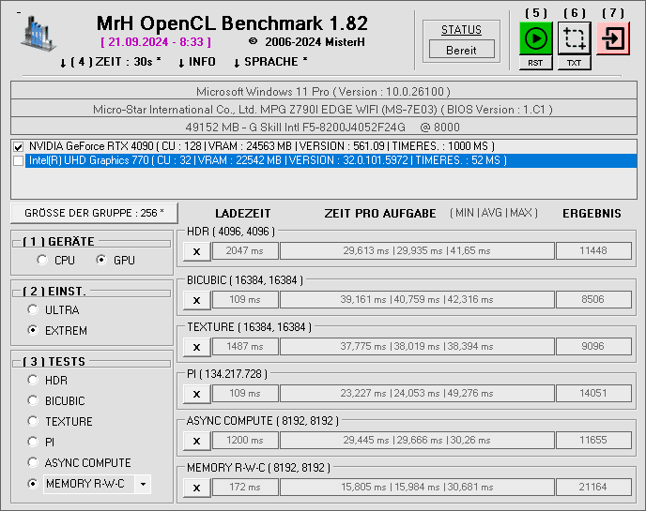This screenshot has width=646, height=511.
Task: Click the X button in the BICUBIC row
Action: coord(197,300)
